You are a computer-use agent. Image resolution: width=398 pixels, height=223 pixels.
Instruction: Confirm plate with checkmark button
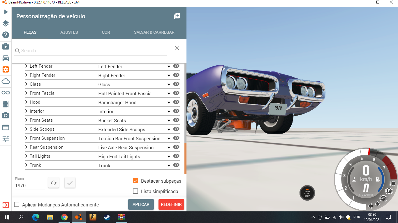tap(70, 183)
